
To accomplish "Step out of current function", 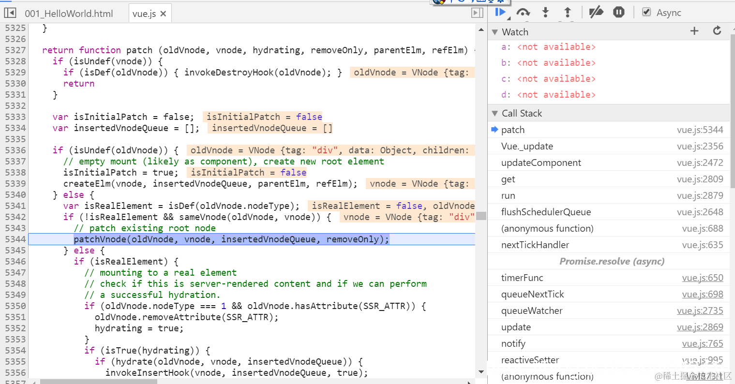I will (568, 12).
